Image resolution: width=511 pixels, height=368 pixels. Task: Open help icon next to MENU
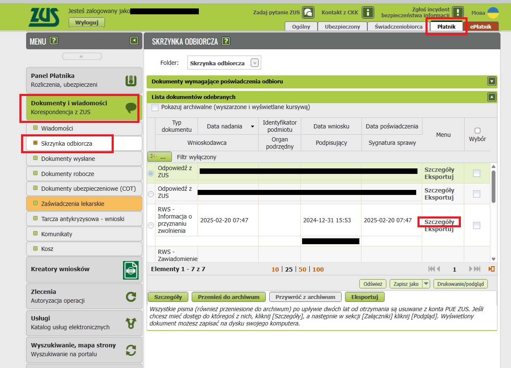54,41
